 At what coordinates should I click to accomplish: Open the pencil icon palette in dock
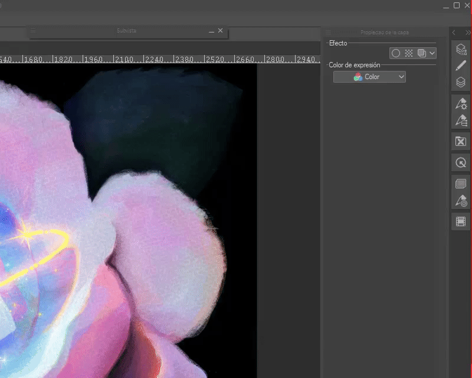point(461,66)
